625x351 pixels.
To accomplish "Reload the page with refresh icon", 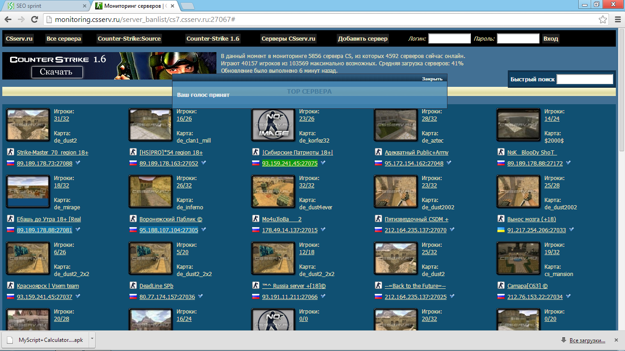I will (35, 19).
